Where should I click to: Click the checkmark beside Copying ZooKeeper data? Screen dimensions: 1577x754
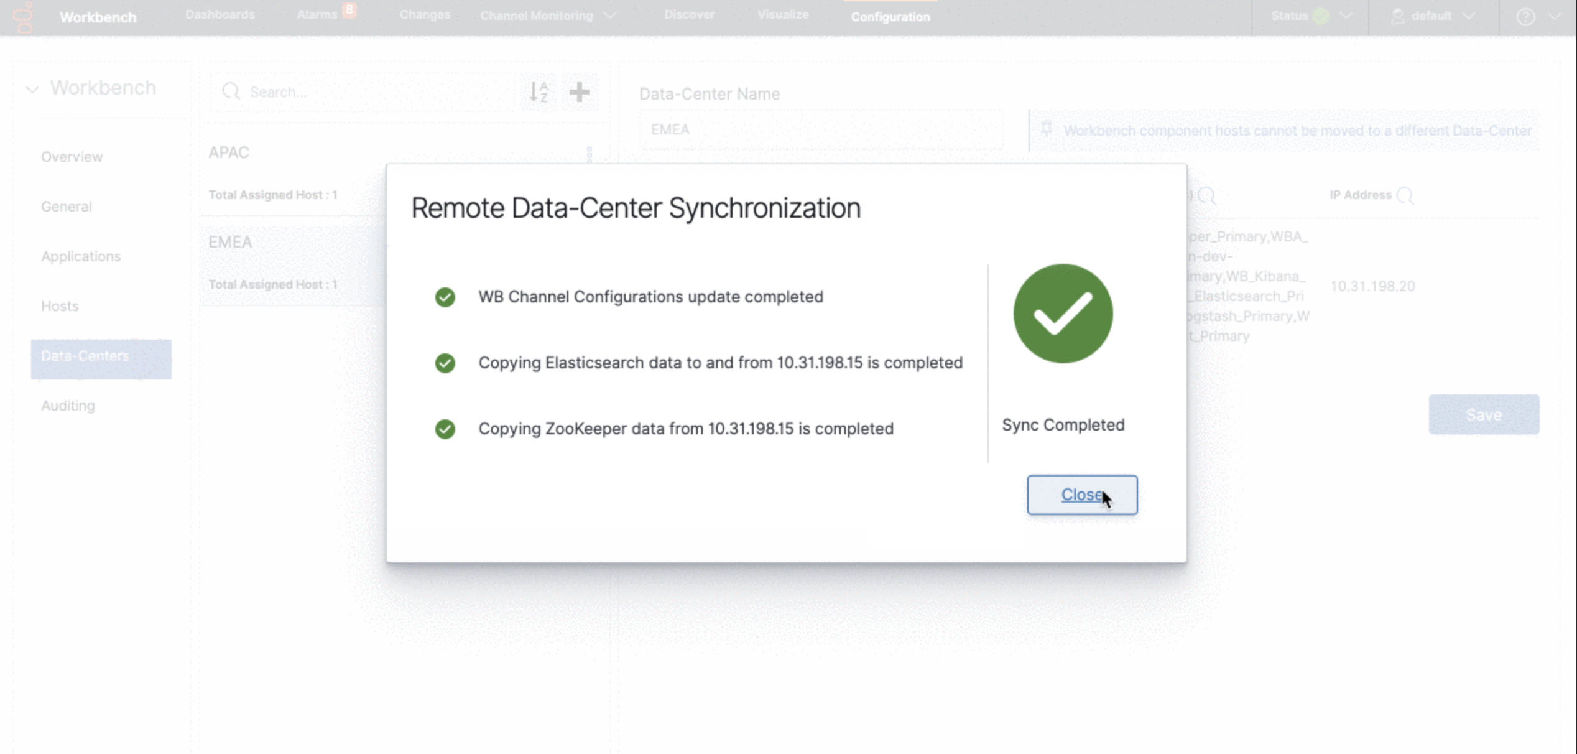(x=445, y=429)
